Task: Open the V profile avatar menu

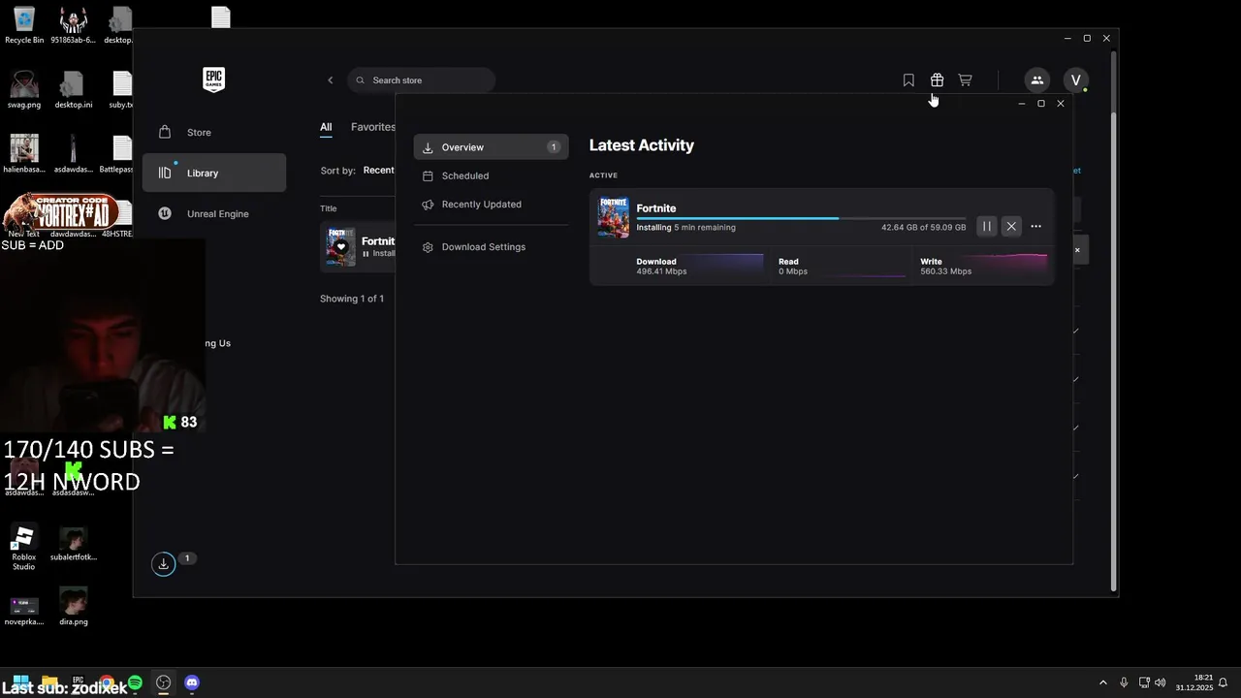Action: (1075, 80)
